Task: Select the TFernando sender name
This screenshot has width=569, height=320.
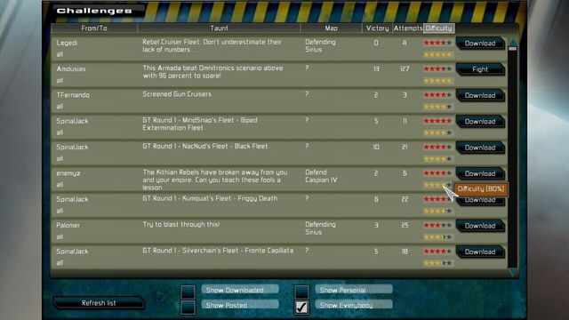Action: [x=73, y=95]
